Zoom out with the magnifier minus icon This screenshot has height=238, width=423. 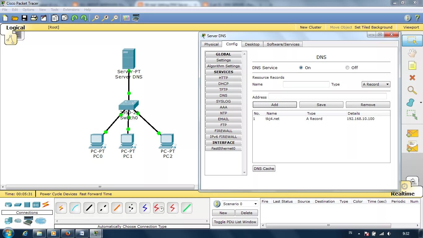tap(115, 18)
